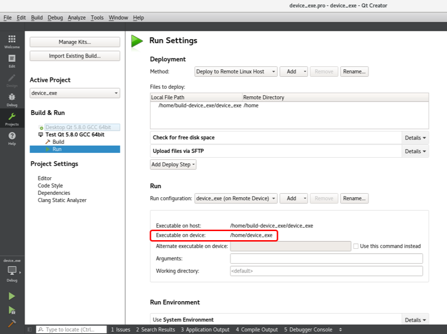The image size is (447, 334).
Task: Focus the Arguments input field
Action: [326, 259]
